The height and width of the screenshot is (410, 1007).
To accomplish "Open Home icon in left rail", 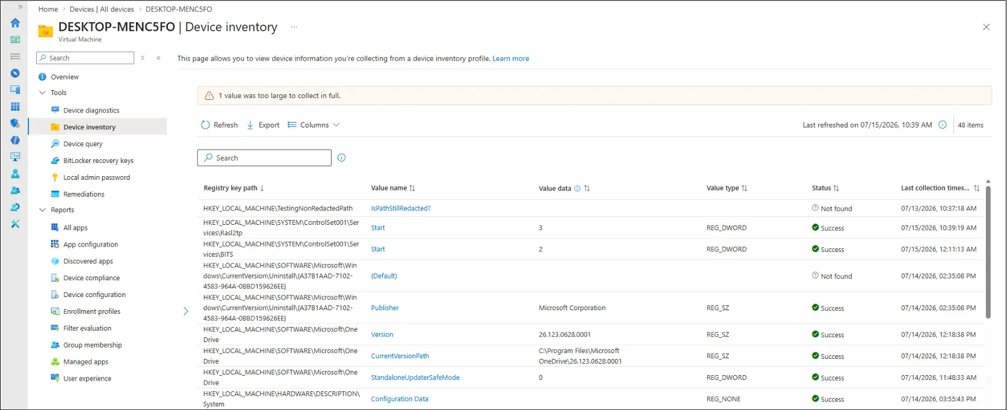I will (15, 23).
